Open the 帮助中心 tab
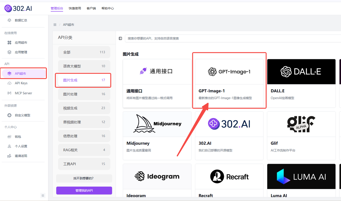Image resolution: width=341 pixels, height=201 pixels. [x=108, y=8]
